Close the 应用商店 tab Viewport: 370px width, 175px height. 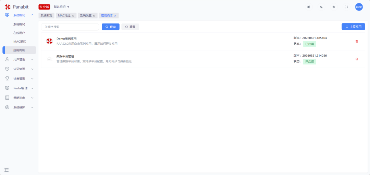115,16
